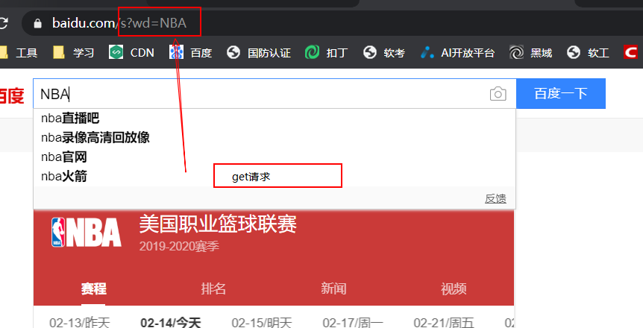The image size is (643, 328).
Task: Open the 国防认证 bookmark
Action: click(x=259, y=52)
